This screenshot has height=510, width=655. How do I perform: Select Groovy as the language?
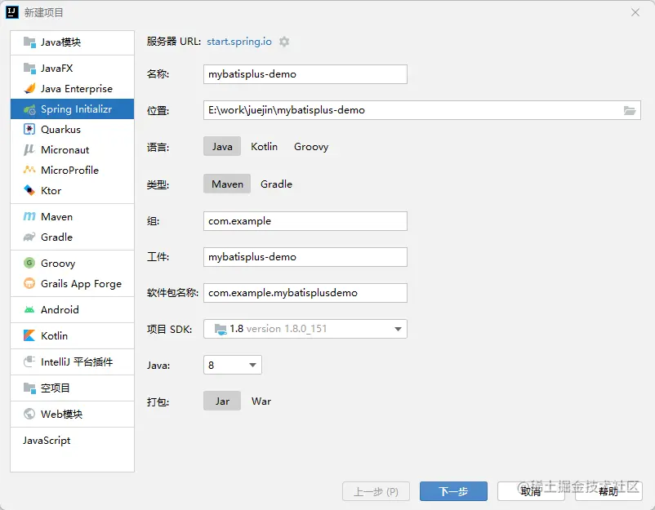pyautogui.click(x=311, y=147)
